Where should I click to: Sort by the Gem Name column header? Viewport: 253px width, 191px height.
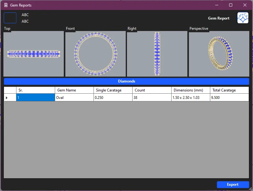[x=74, y=90]
